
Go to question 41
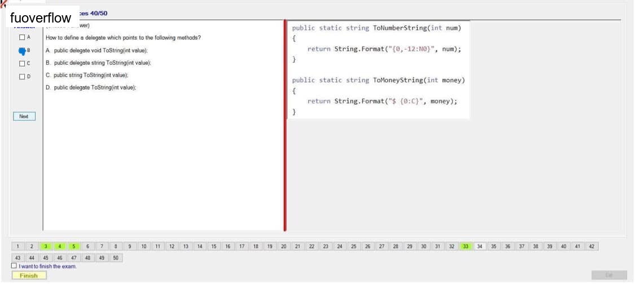578,246
